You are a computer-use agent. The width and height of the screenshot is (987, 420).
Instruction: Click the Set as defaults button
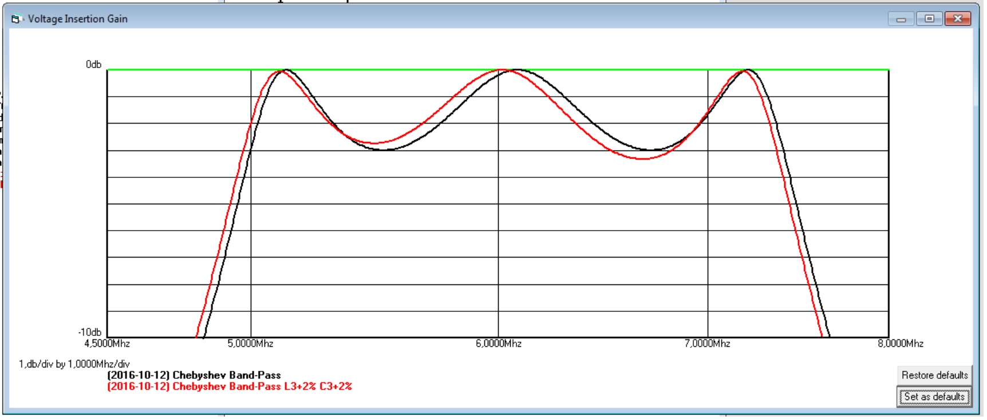(934, 397)
